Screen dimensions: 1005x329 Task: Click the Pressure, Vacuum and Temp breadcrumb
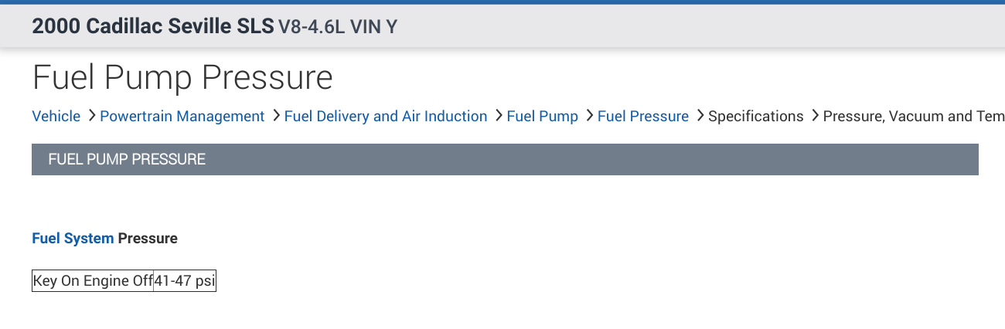[912, 117]
